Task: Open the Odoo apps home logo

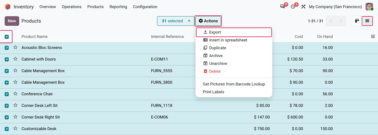Action: pyautogui.click(x=8, y=7)
